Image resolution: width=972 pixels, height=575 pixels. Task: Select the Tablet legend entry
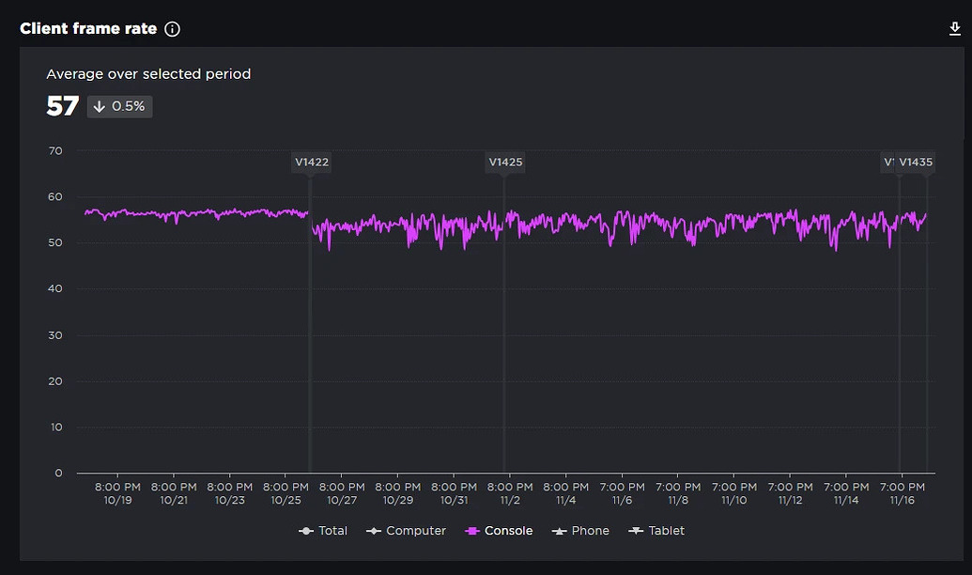click(657, 530)
